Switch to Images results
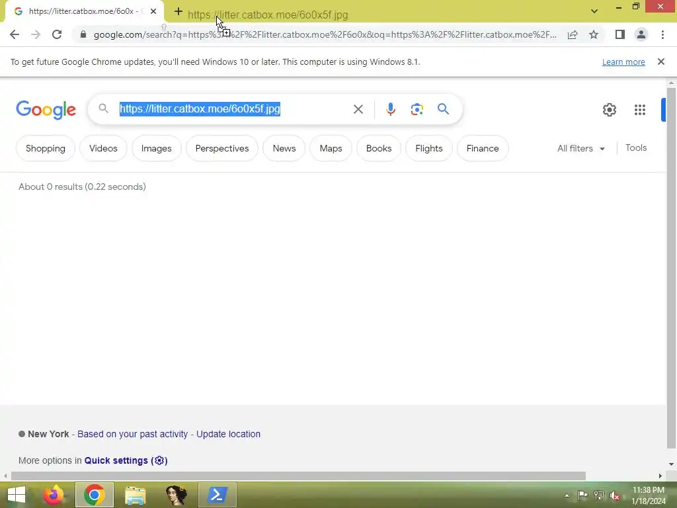 (x=156, y=148)
